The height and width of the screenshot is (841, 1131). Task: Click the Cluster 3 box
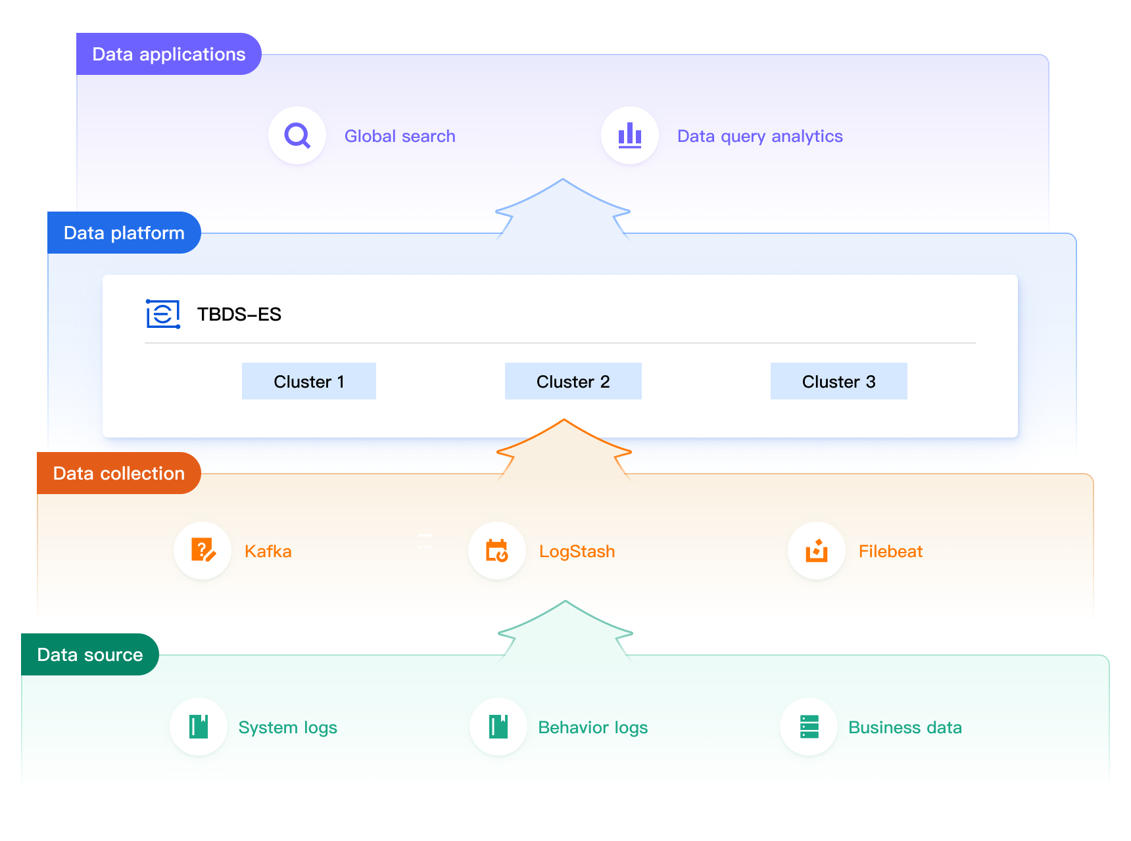839,381
